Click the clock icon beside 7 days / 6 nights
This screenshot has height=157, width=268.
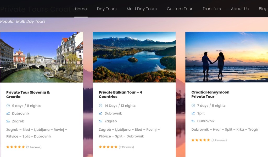(x=193, y=106)
